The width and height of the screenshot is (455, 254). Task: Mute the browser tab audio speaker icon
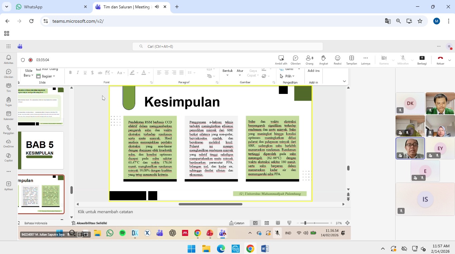[157, 7]
